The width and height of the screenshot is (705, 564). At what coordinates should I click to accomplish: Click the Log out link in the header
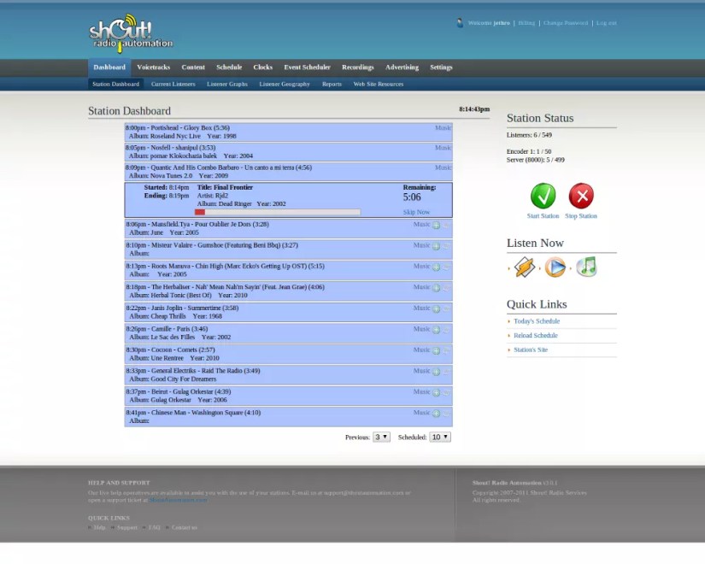coord(607,23)
